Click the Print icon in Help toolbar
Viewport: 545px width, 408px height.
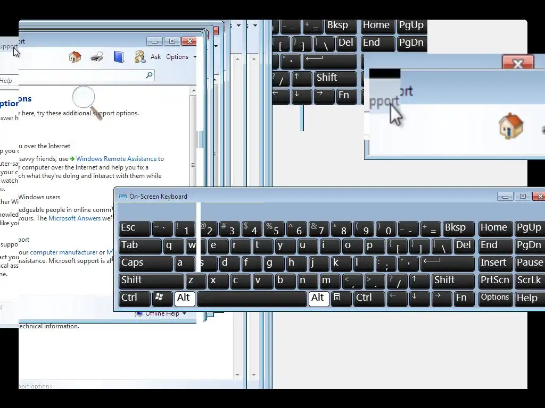(x=97, y=56)
